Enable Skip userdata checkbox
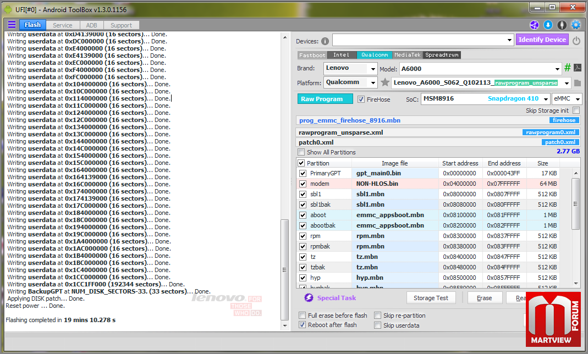 pyautogui.click(x=378, y=325)
